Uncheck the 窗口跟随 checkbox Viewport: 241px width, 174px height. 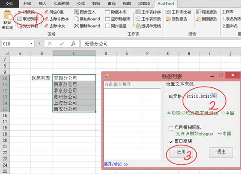171,142
